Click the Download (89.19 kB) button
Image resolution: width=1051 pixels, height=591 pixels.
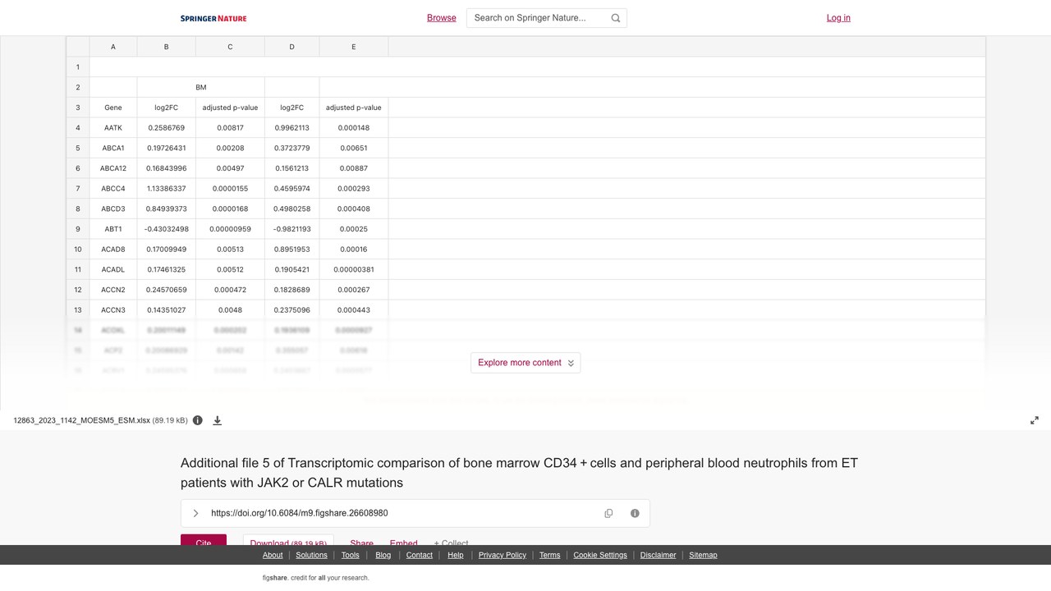pos(288,540)
